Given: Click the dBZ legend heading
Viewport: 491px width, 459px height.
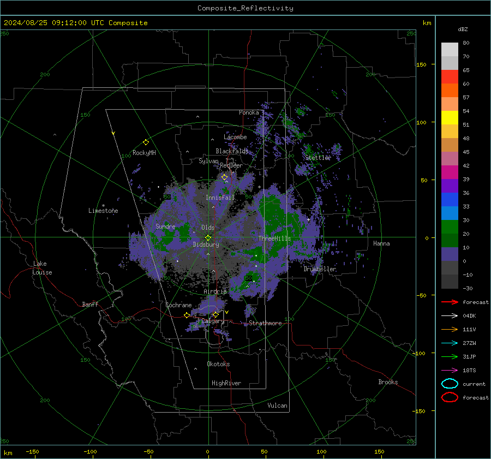Looking at the screenshot, I should 463,29.
